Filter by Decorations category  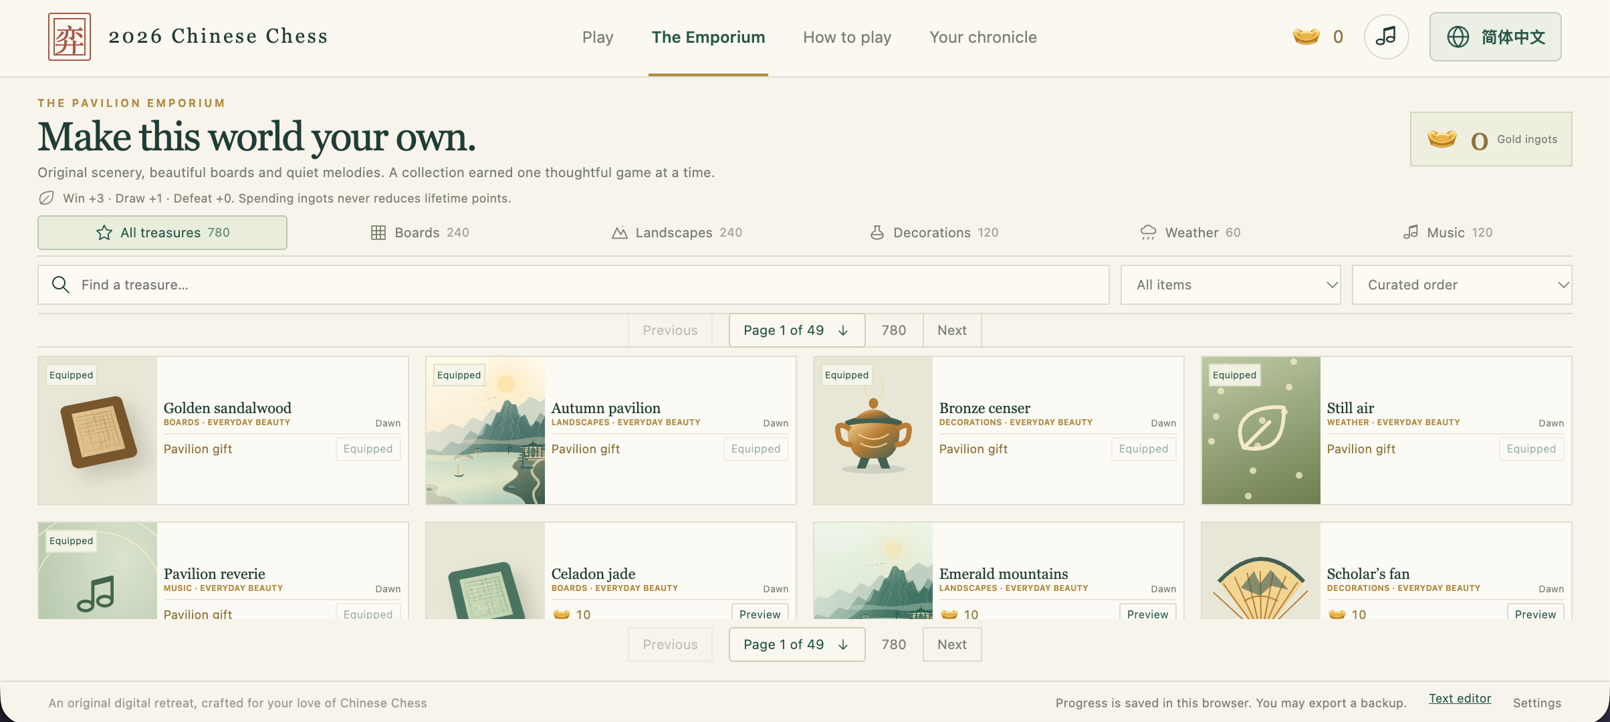click(934, 233)
